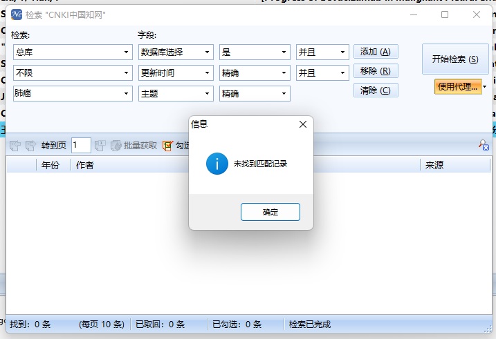Image resolution: width=496 pixels, height=339 pixels.
Task: Expand the 数据库选择 field dropdown
Action: coord(207,52)
